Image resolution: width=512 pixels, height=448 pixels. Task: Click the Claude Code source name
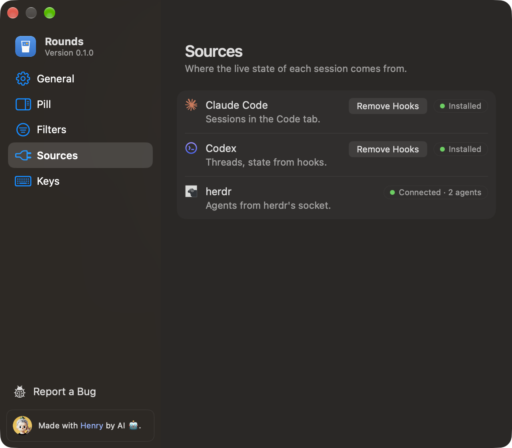click(237, 105)
